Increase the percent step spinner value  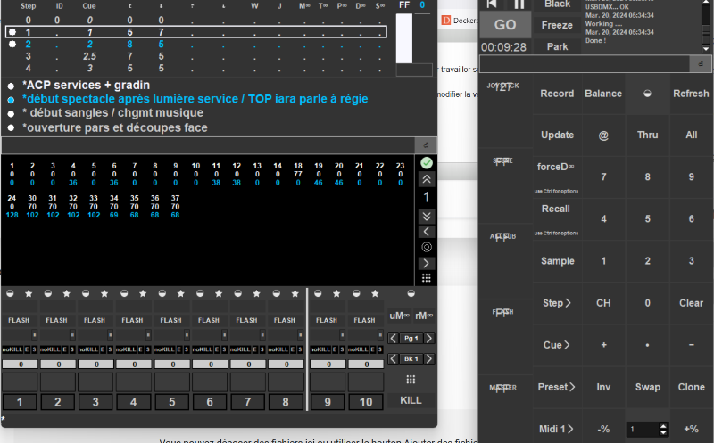pos(665,424)
